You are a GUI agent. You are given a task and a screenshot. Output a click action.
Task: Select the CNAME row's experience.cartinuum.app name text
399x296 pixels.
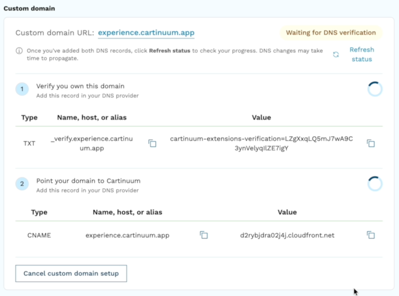(x=127, y=235)
